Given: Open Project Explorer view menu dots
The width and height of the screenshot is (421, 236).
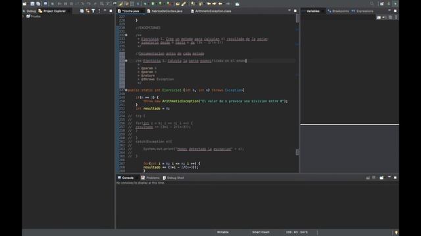Looking at the screenshot, I should coord(99,11).
